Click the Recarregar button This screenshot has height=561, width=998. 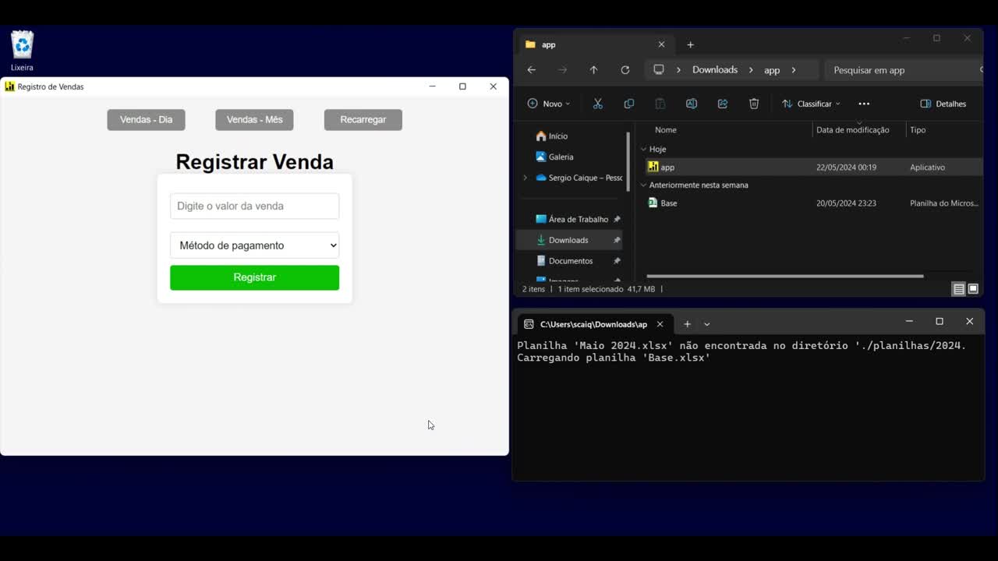[363, 119]
